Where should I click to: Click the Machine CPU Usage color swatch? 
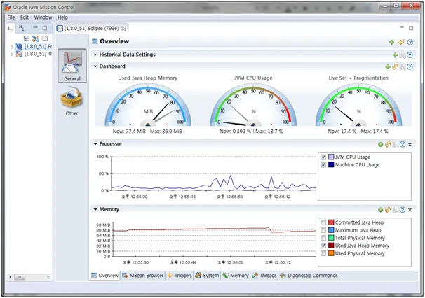pyautogui.click(x=331, y=164)
